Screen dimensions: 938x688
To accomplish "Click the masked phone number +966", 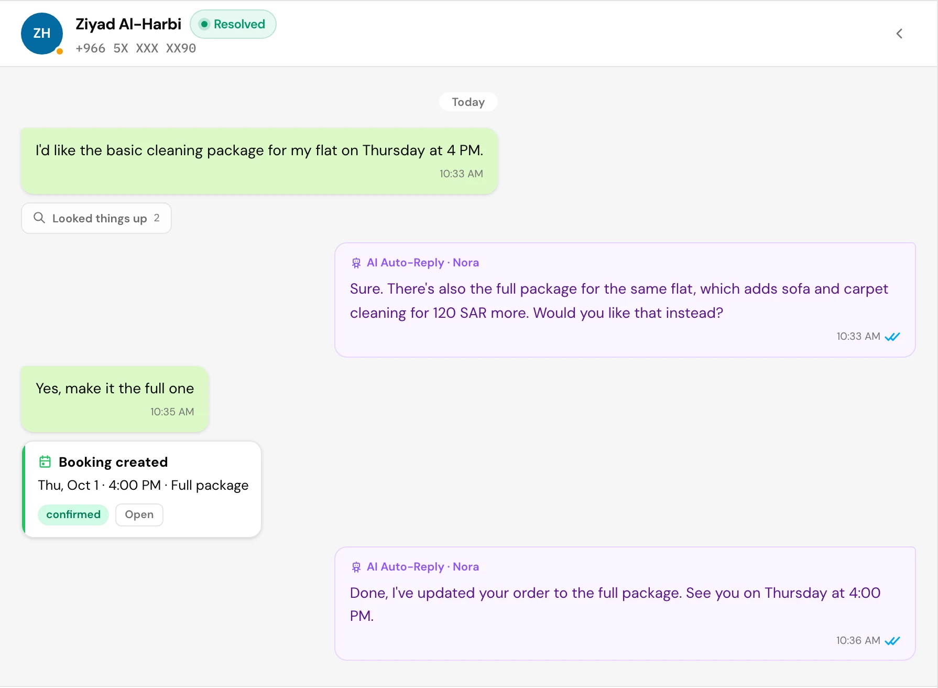I will click(136, 48).
